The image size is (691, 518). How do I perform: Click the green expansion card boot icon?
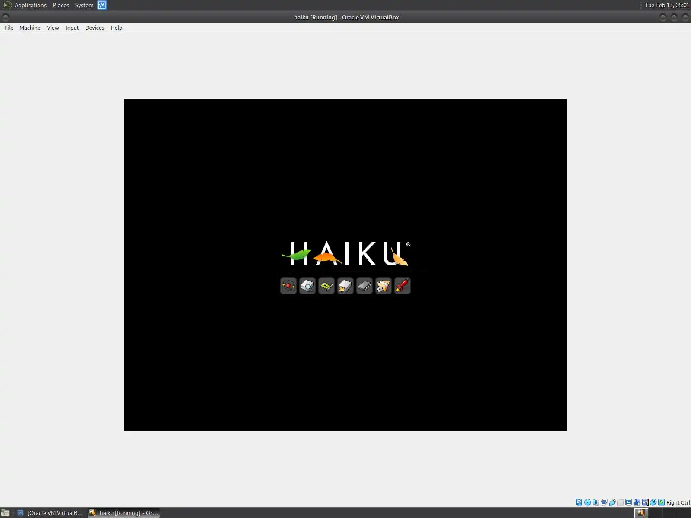pos(326,286)
